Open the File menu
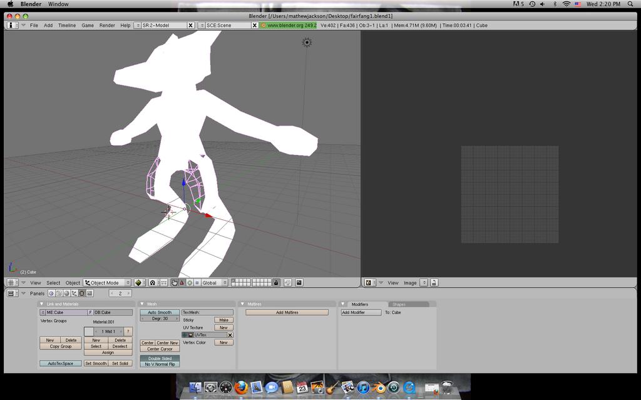This screenshot has width=641, height=400. (x=34, y=25)
